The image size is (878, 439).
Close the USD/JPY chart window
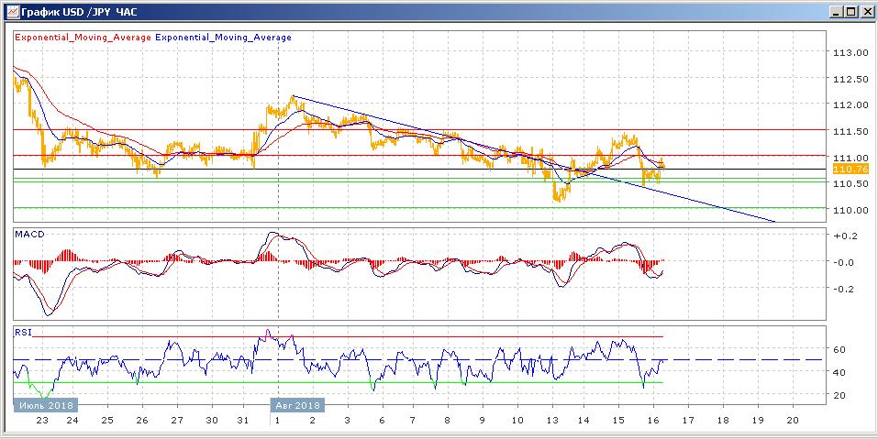[865, 11]
